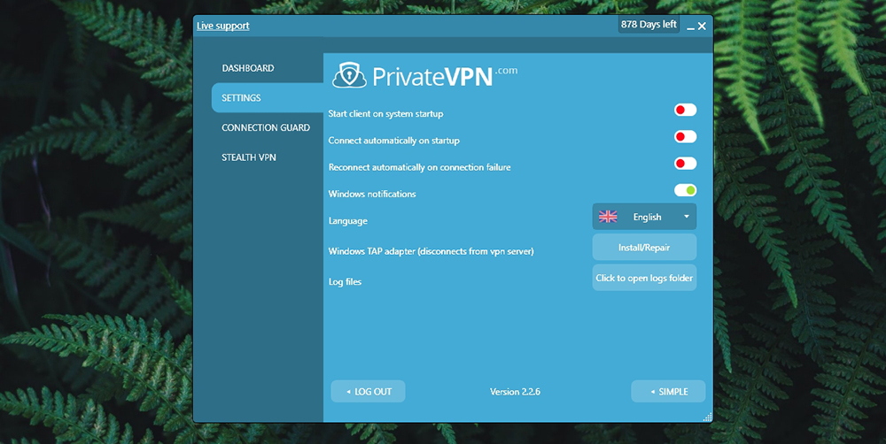
Task: Open the Language dropdown arrow
Action: pyautogui.click(x=687, y=217)
